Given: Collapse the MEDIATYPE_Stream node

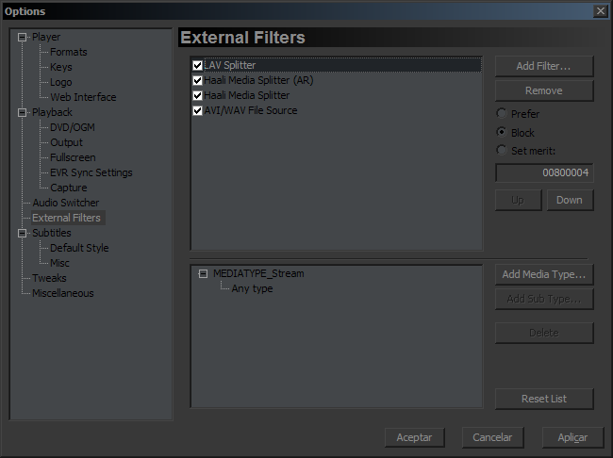Looking at the screenshot, I should (203, 274).
